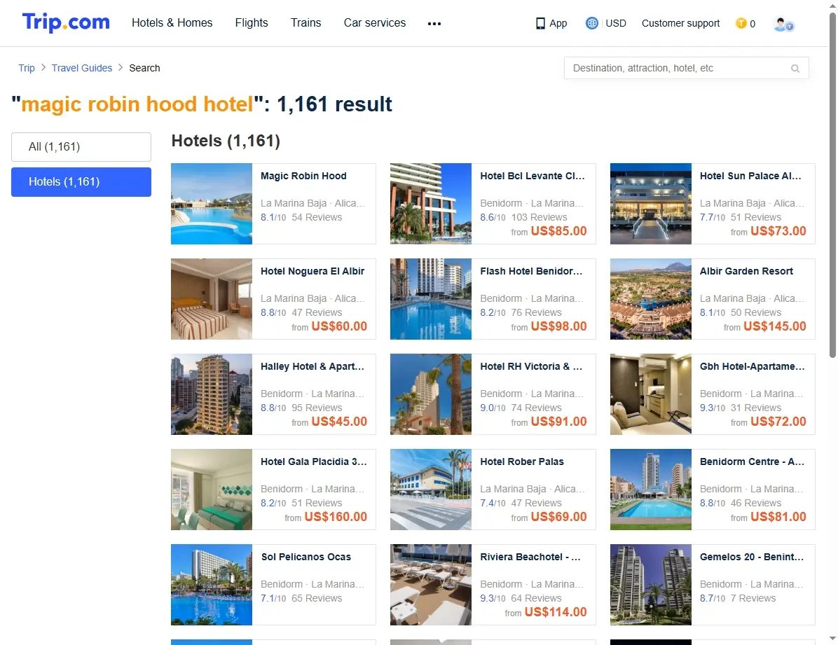838x645 pixels.
Task: Click US$145.00 price on Albir Garden
Action: point(774,326)
